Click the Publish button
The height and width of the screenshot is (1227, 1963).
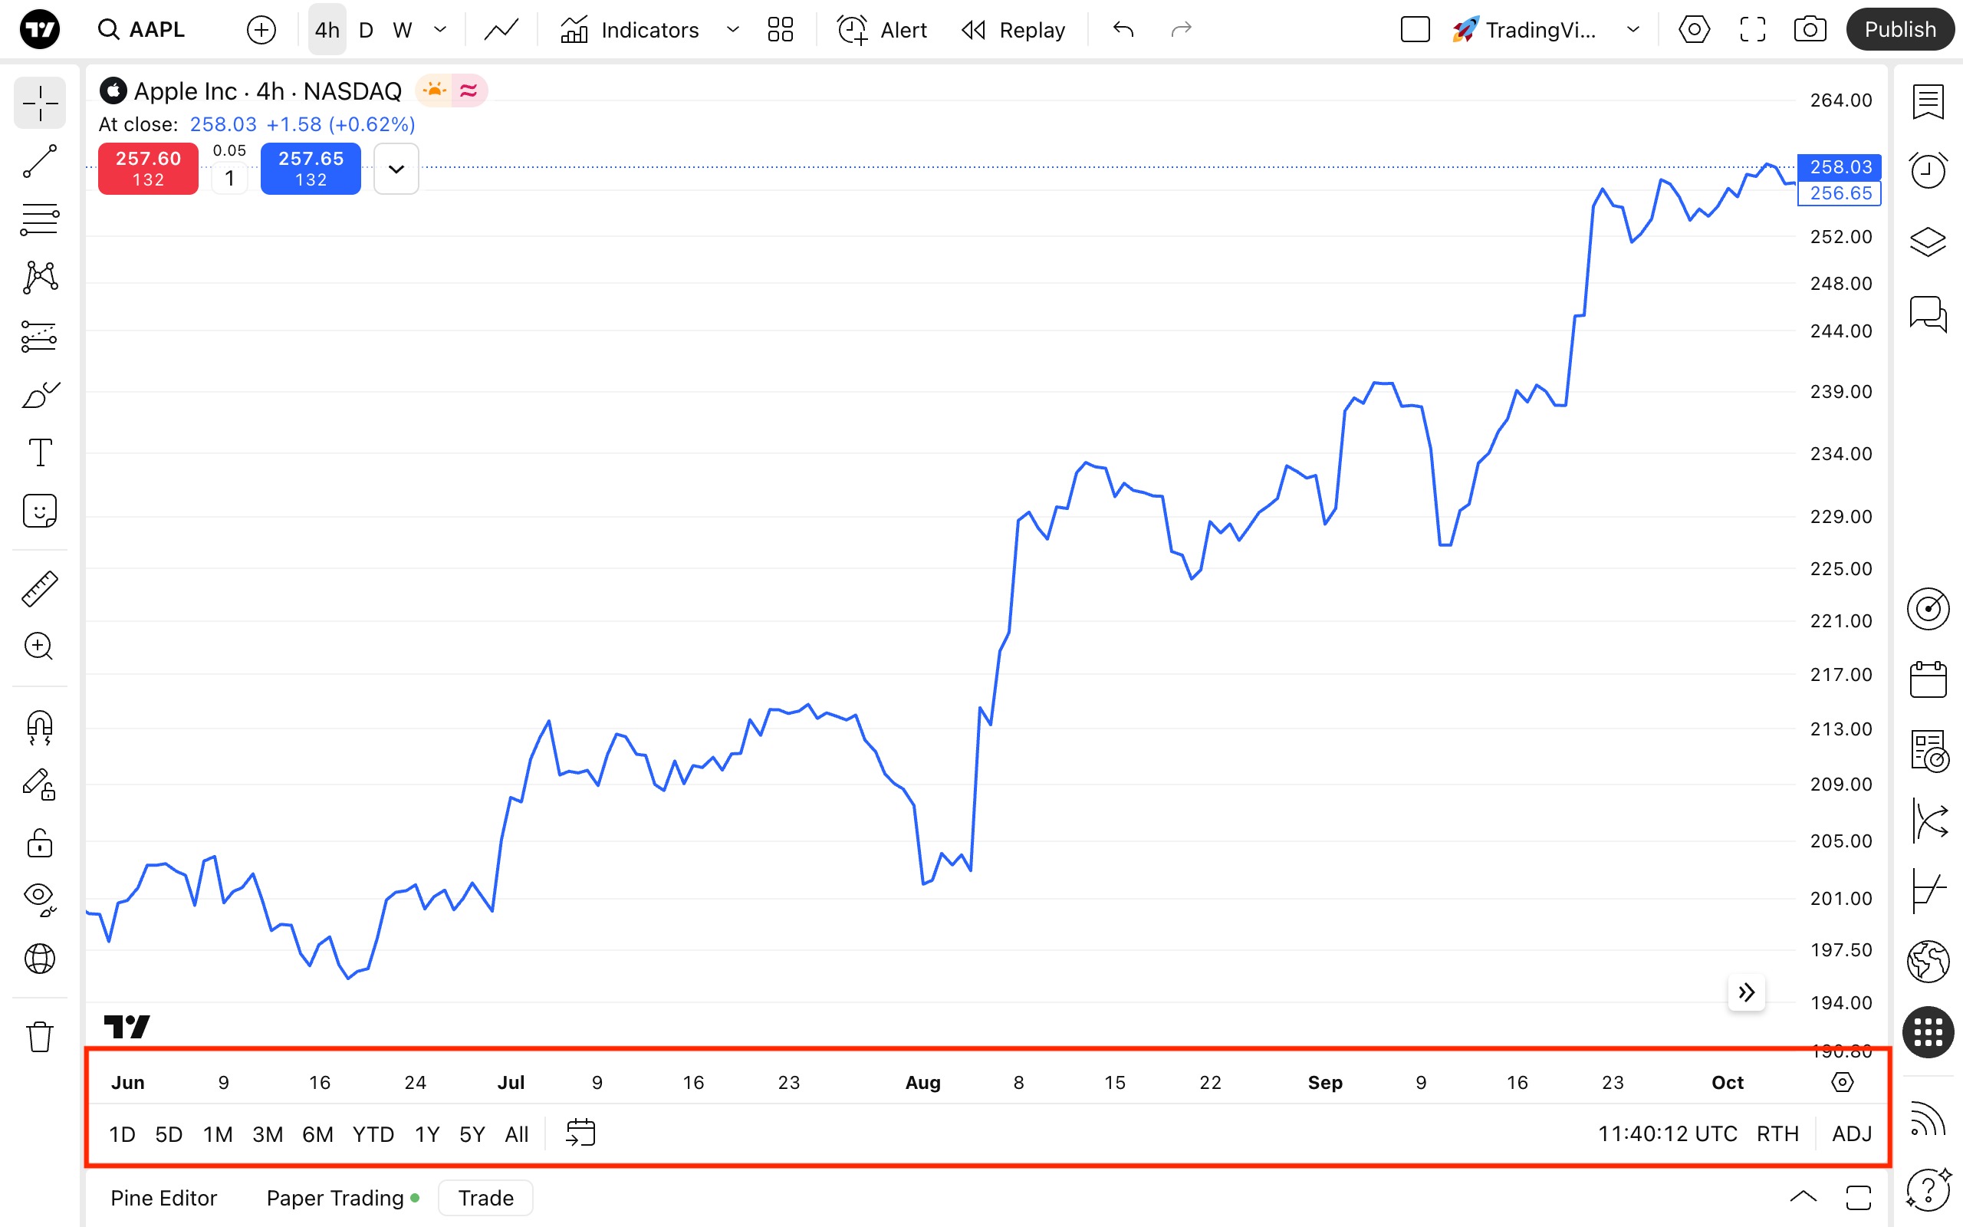[1899, 30]
